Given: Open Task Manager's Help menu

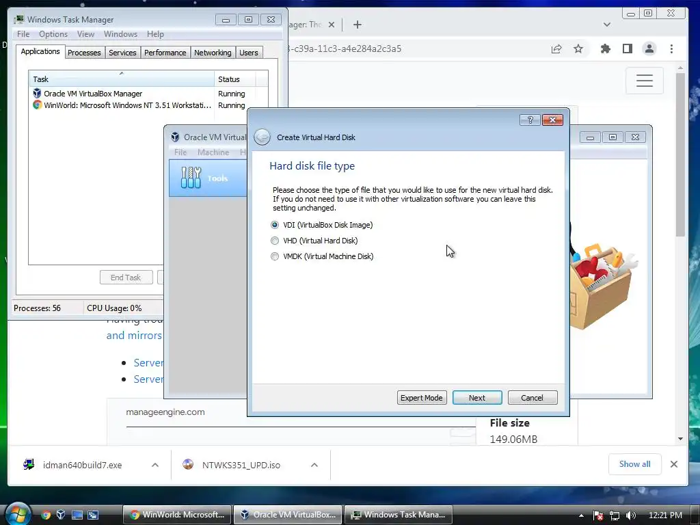Looking at the screenshot, I should coord(155,34).
